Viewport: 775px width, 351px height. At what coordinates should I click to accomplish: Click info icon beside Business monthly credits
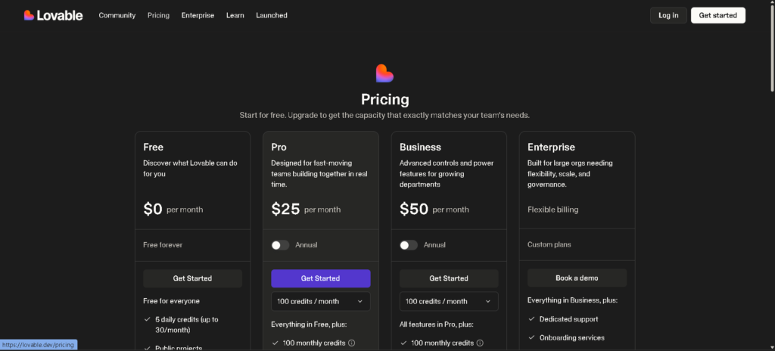480,343
